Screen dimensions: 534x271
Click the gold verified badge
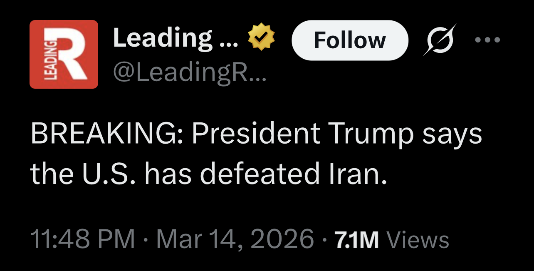coord(262,38)
